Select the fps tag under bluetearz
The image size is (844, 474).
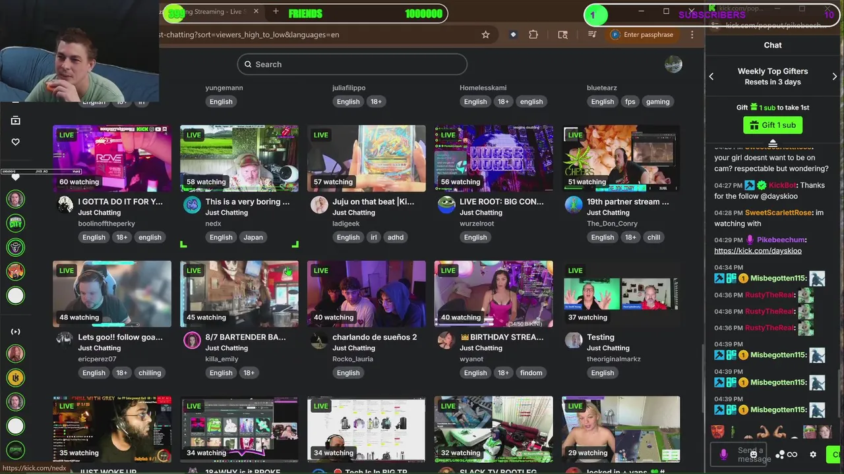point(630,101)
